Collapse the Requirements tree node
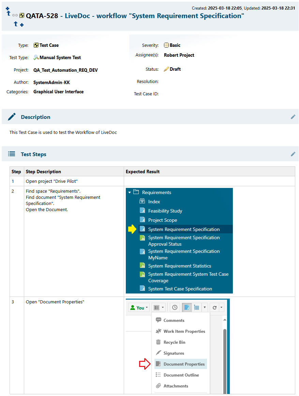This screenshot has width=299, height=396. pyautogui.click(x=130, y=192)
